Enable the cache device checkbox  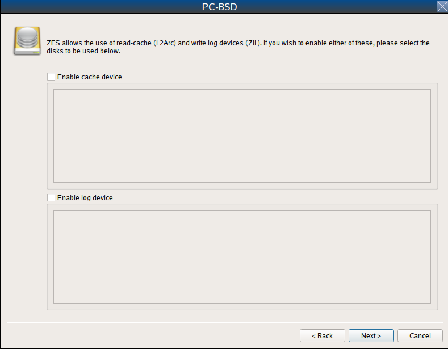[51, 77]
